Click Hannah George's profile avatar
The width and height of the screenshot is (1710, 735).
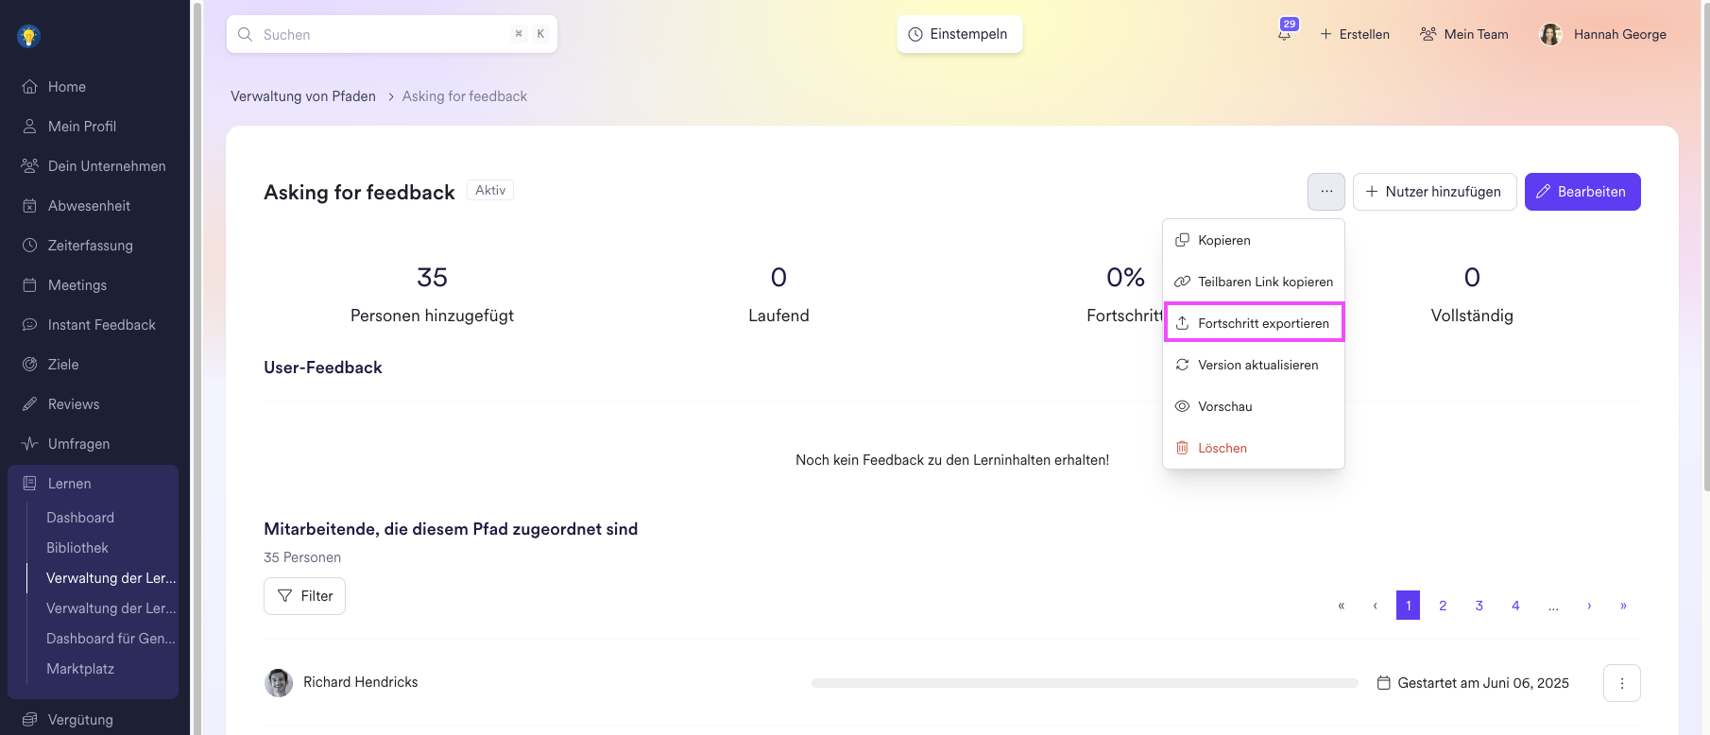click(x=1550, y=35)
